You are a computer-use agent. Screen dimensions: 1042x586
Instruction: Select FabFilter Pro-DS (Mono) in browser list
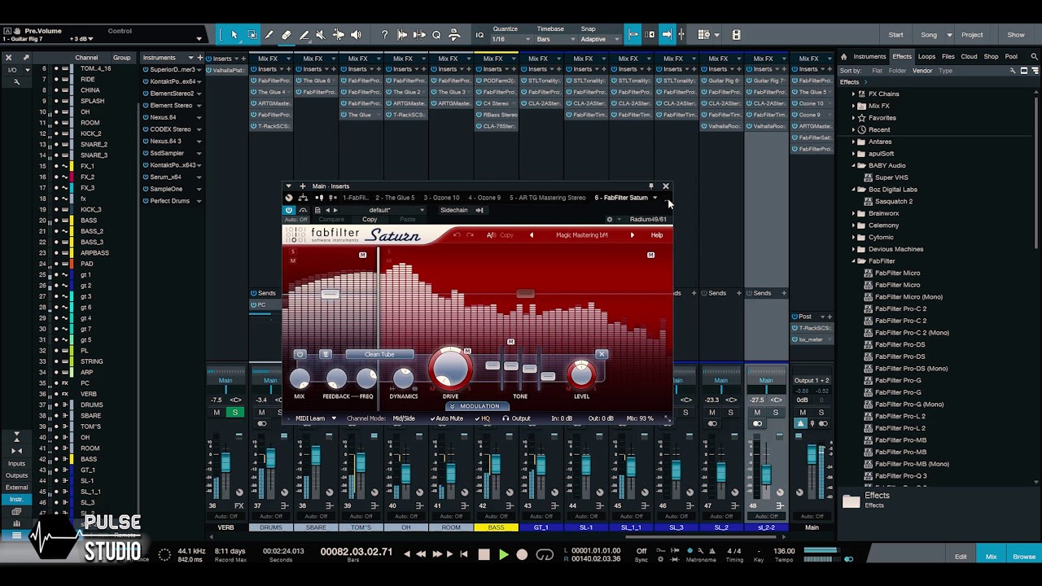[x=911, y=369]
